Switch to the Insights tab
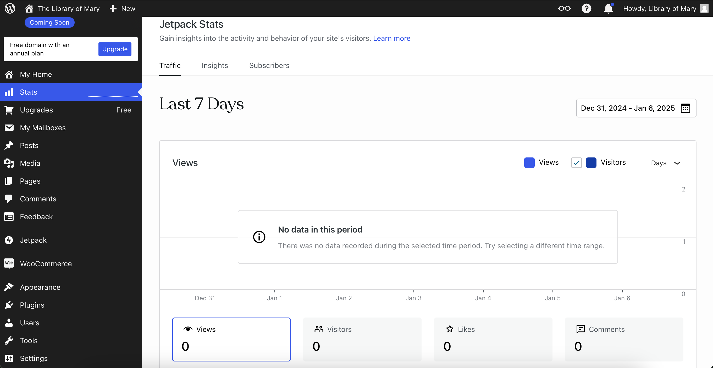Viewport: 713px width, 368px height. [215, 66]
